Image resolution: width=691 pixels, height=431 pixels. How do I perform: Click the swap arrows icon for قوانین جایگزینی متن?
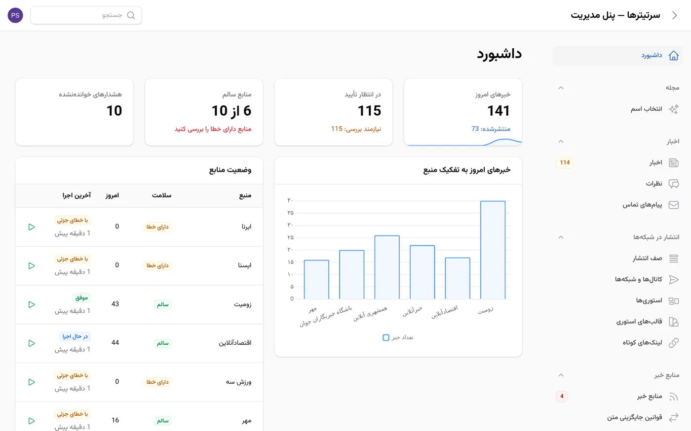tap(673, 418)
